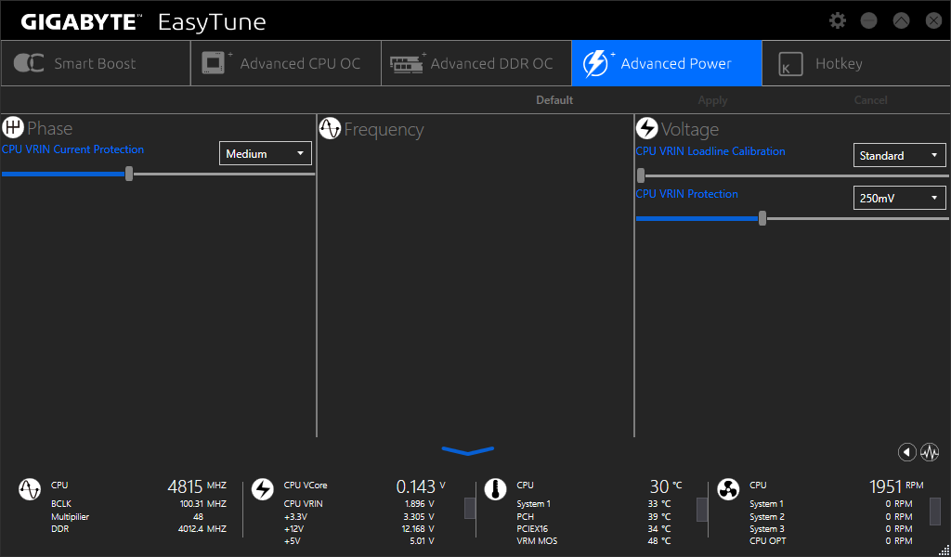Click the CPU VRIN Protection label
The height and width of the screenshot is (557, 951).
point(686,194)
